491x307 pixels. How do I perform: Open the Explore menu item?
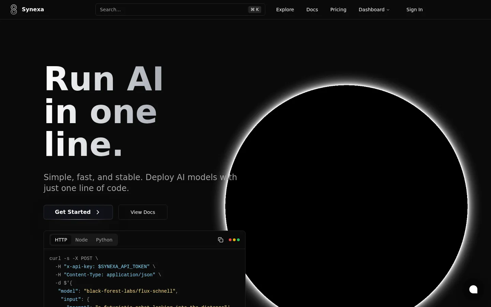[285, 10]
